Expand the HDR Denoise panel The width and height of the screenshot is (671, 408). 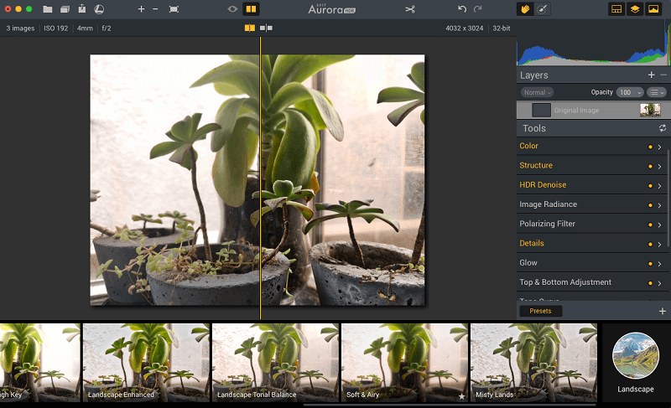[659, 186]
